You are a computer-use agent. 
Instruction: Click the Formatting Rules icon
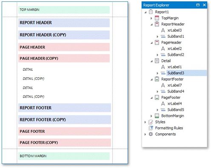[x=151, y=128]
